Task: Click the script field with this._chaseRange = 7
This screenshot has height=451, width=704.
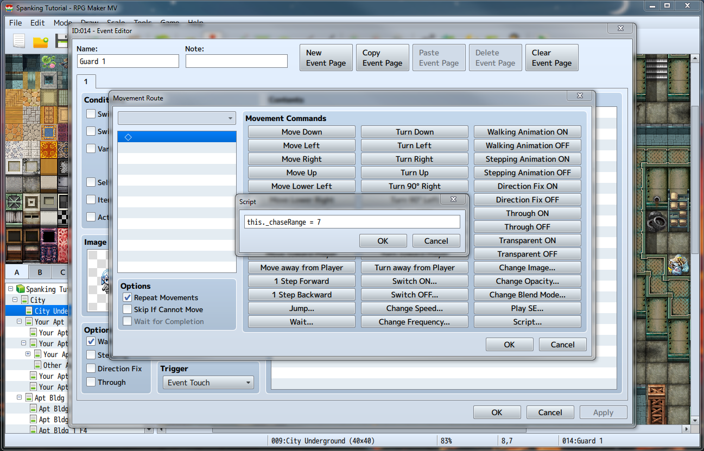Action: (x=352, y=222)
